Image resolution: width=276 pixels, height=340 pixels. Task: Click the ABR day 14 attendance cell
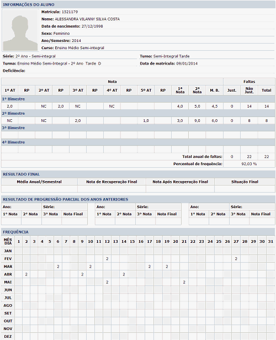[124, 274]
